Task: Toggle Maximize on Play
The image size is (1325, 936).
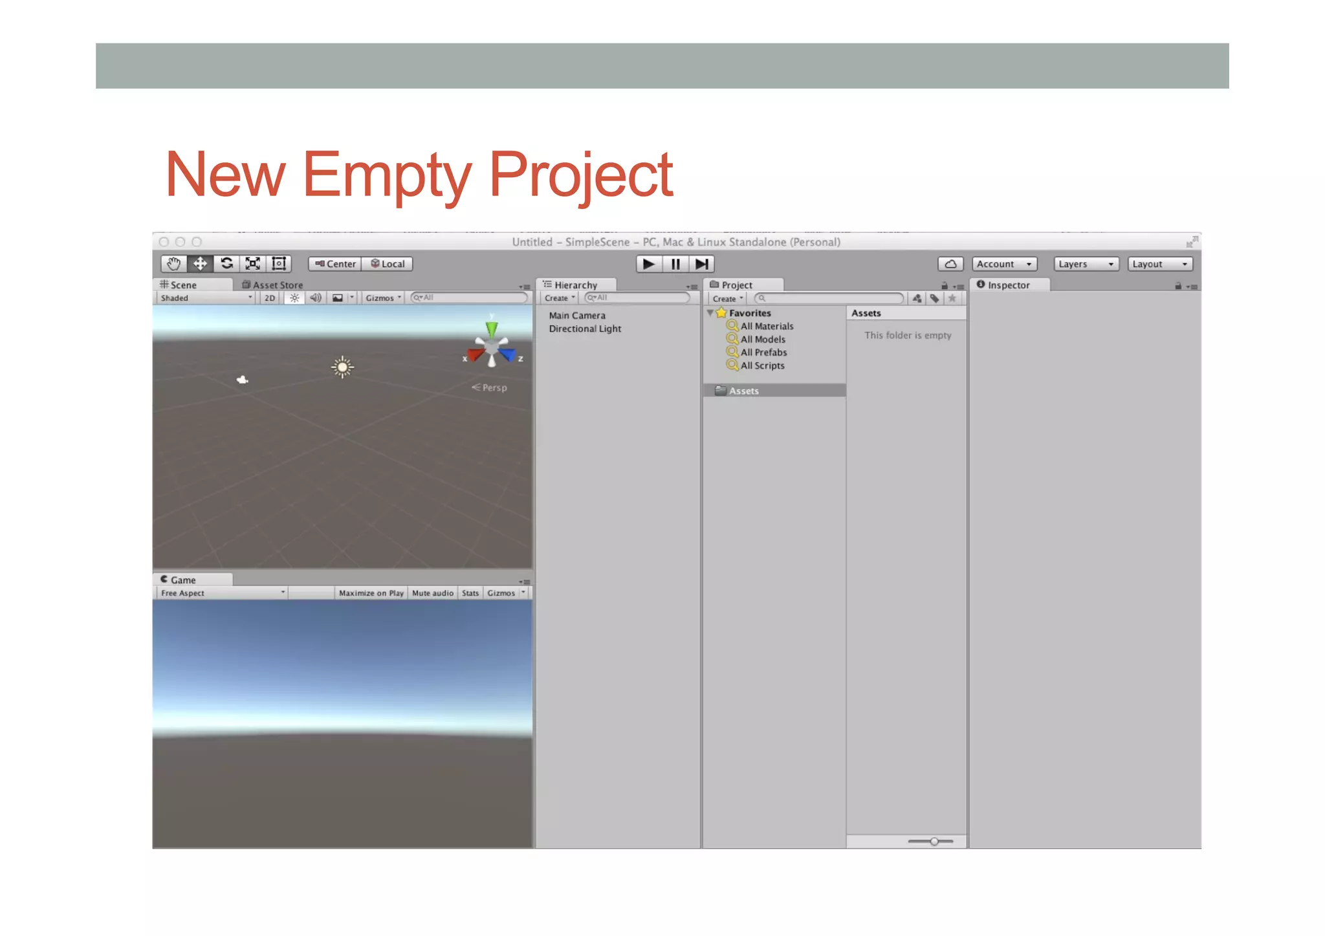Action: click(371, 593)
